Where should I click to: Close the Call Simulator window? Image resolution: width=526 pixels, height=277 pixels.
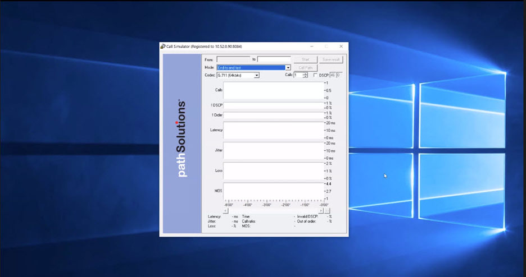pos(341,46)
